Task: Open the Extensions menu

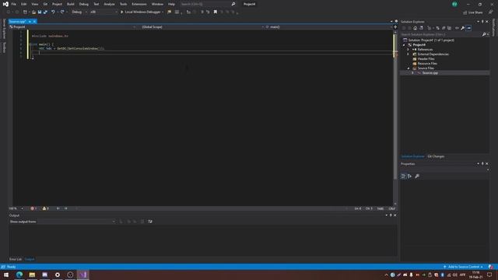Action: click(139, 4)
